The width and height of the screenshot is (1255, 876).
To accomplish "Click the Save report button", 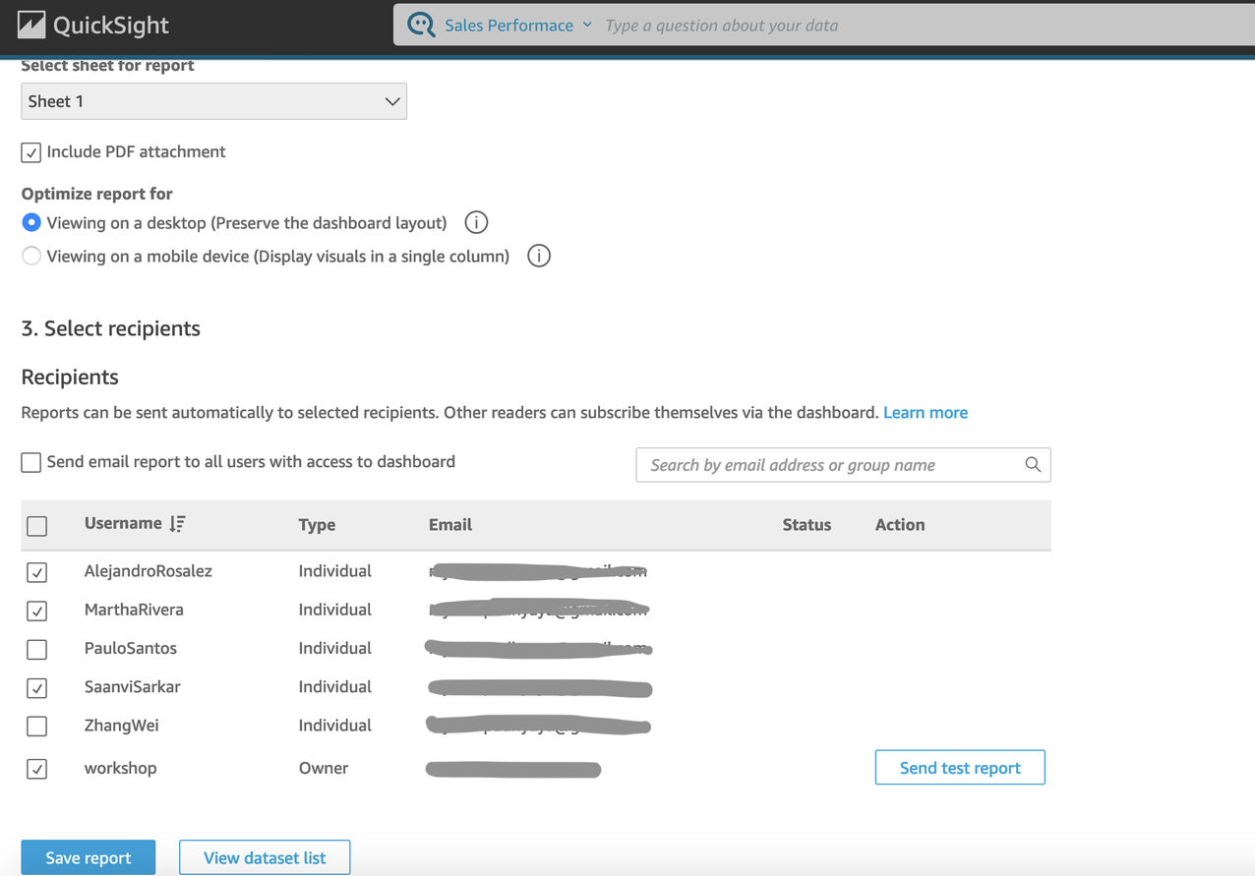I will [x=89, y=857].
